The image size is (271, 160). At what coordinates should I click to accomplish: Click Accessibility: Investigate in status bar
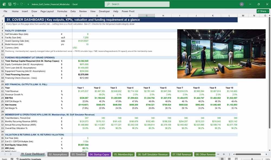click(29, 159)
